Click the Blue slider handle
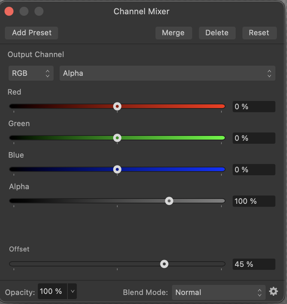The height and width of the screenshot is (304, 287). 117,170
